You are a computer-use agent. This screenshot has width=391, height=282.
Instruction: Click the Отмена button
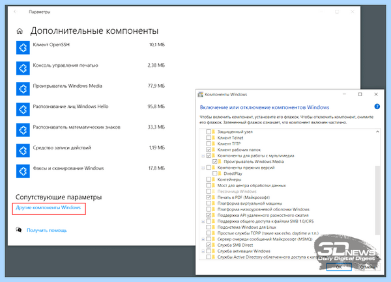click(x=368, y=267)
